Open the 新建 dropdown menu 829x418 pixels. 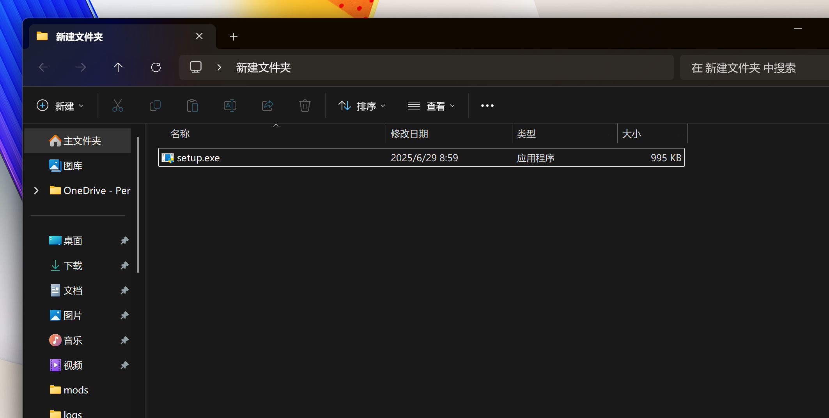[60, 106]
